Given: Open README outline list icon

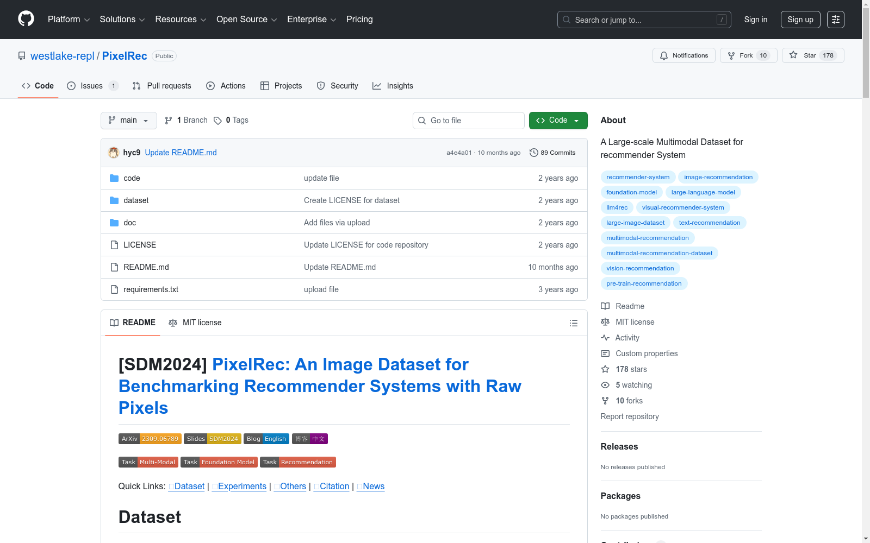Looking at the screenshot, I should pos(574,323).
